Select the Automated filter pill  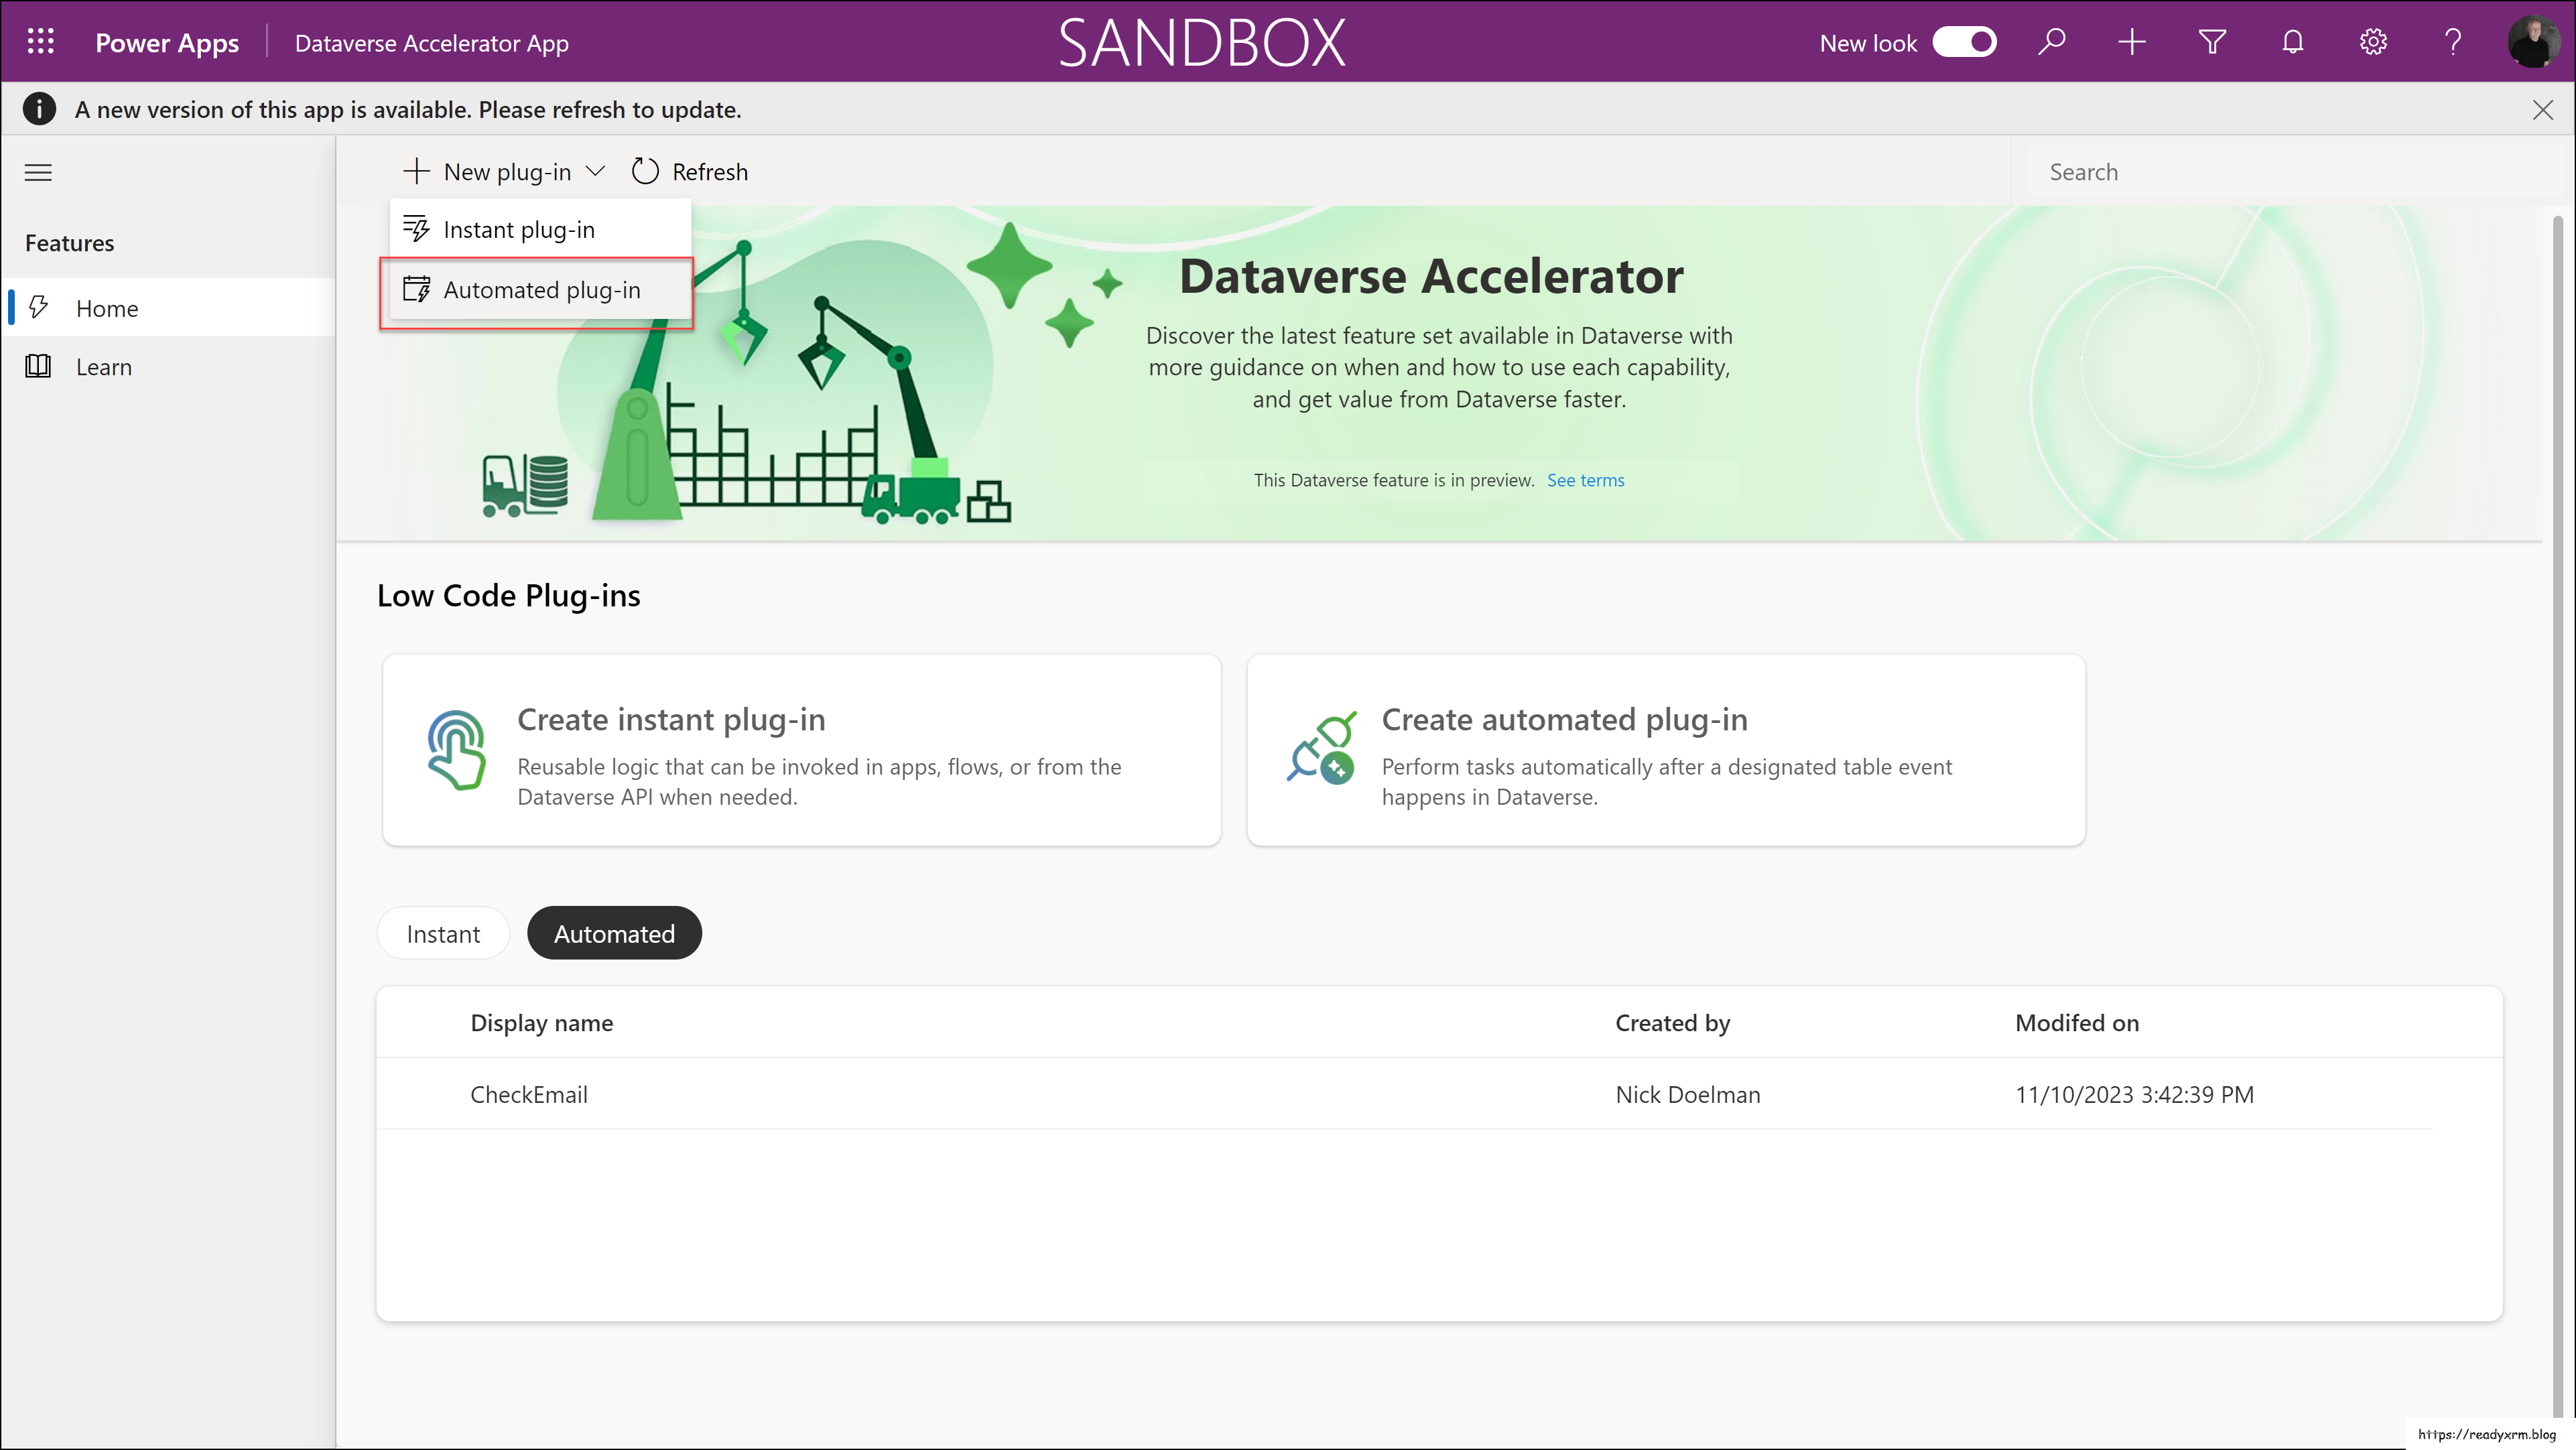tap(614, 933)
